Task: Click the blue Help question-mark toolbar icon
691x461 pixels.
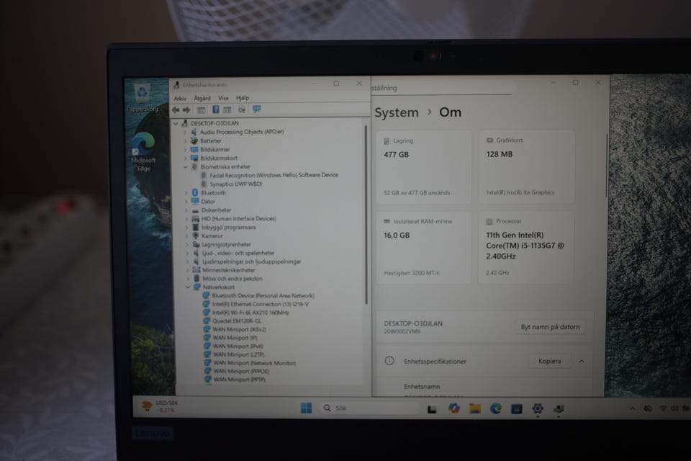Action: [215, 109]
